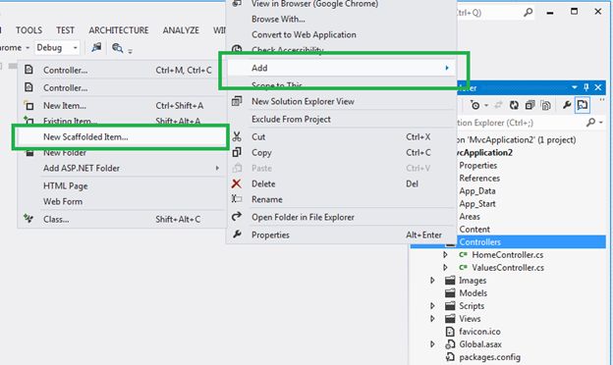Open the Solution Explorer window position dropdown arrow

[x=574, y=87]
